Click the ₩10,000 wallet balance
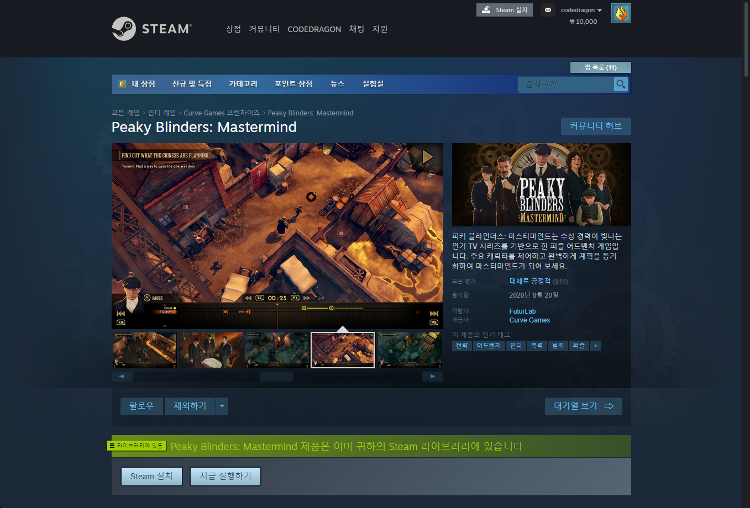This screenshot has height=508, width=750. point(583,22)
